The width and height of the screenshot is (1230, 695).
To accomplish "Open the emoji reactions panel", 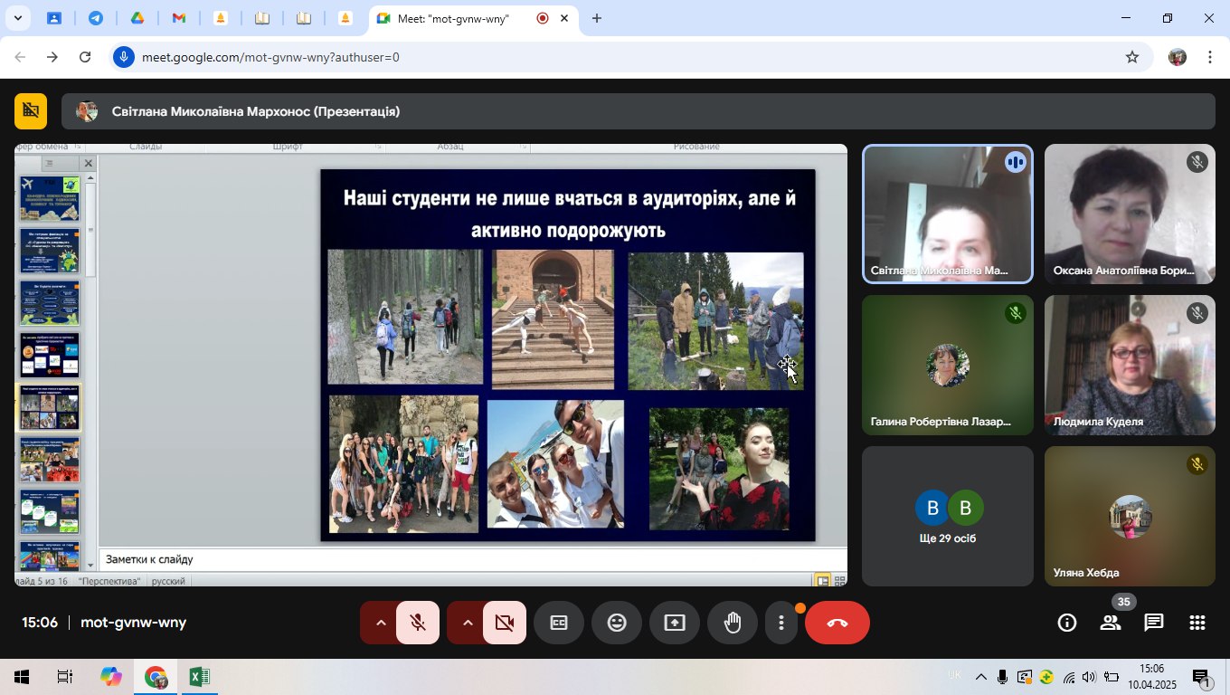I will tap(617, 623).
